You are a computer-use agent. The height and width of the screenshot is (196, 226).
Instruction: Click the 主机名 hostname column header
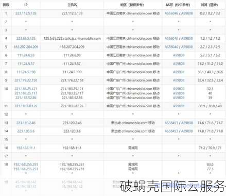click(x=72, y=5)
